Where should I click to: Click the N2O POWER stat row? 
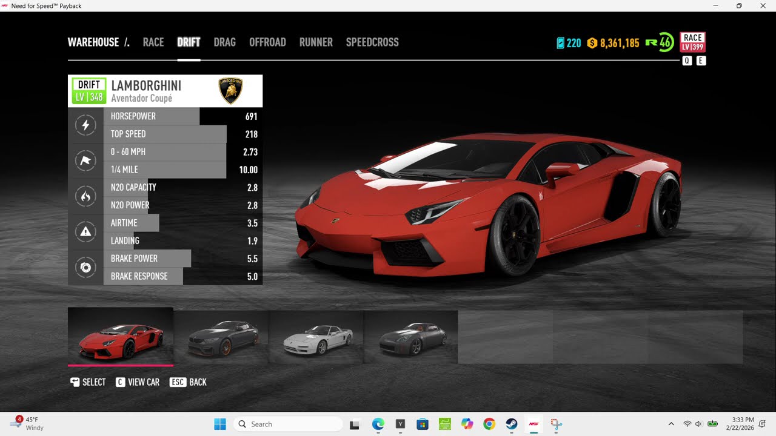(x=183, y=205)
